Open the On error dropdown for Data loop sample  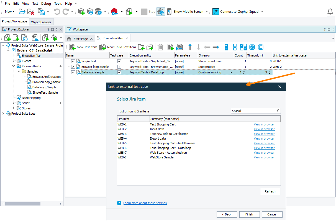231,73
